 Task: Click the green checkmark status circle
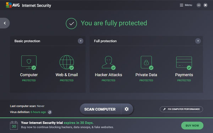(x=71, y=23)
